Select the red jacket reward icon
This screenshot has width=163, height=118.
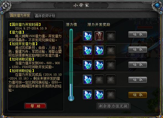99,36
